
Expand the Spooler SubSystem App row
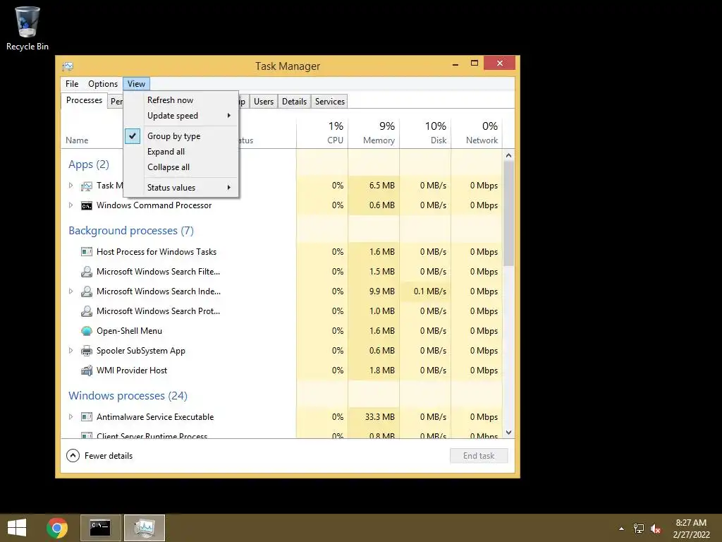(71, 351)
